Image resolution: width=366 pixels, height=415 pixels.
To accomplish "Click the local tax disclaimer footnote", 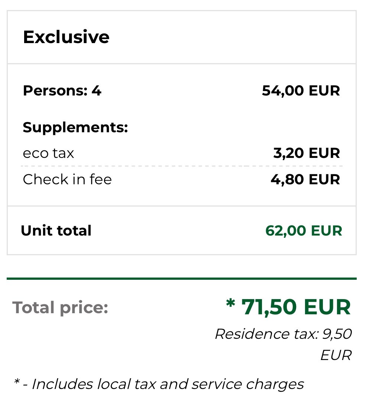I will [159, 384].
